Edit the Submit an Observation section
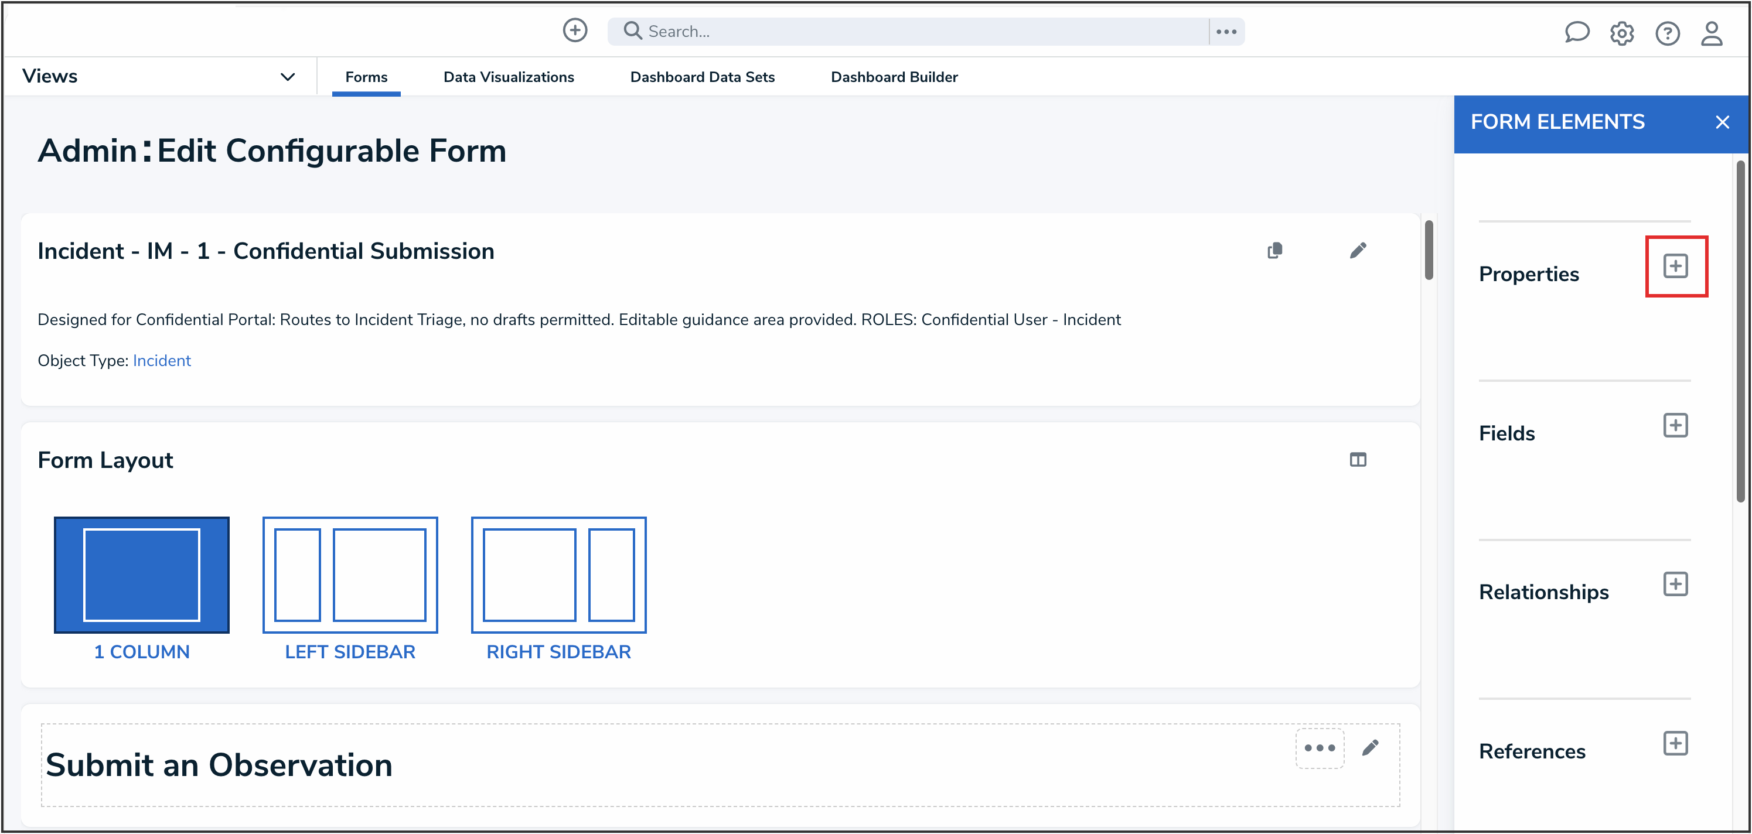Screen dimensions: 1752x834 (x=1370, y=748)
